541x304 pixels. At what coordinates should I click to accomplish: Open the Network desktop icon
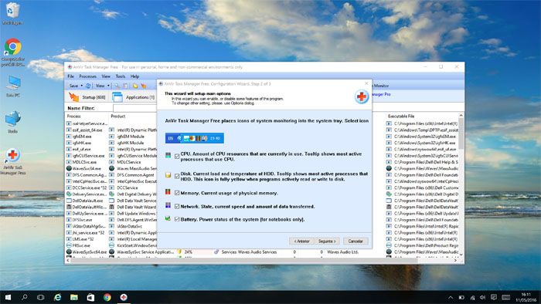13,122
